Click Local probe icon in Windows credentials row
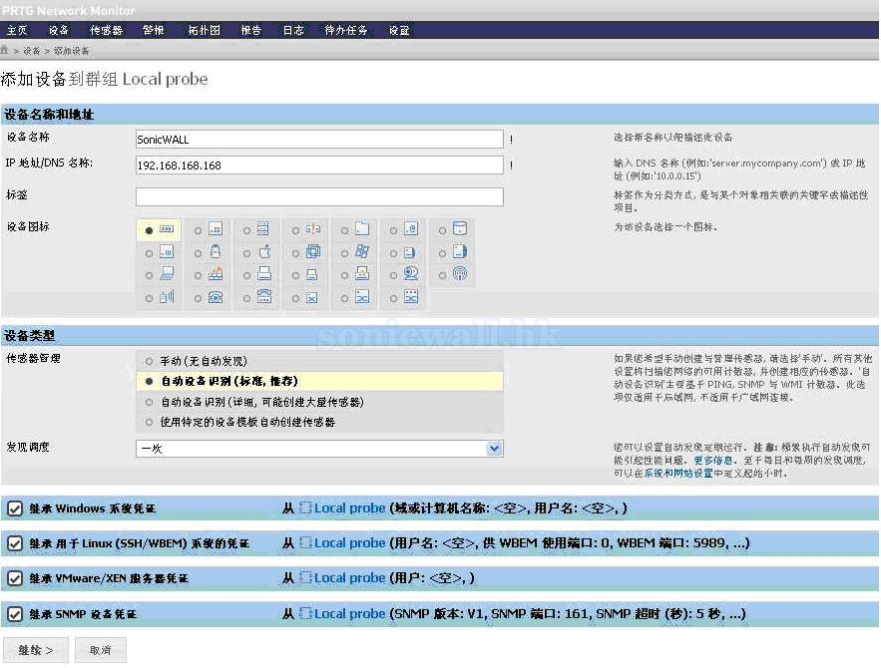This screenshot has width=881, height=668. pos(305,508)
